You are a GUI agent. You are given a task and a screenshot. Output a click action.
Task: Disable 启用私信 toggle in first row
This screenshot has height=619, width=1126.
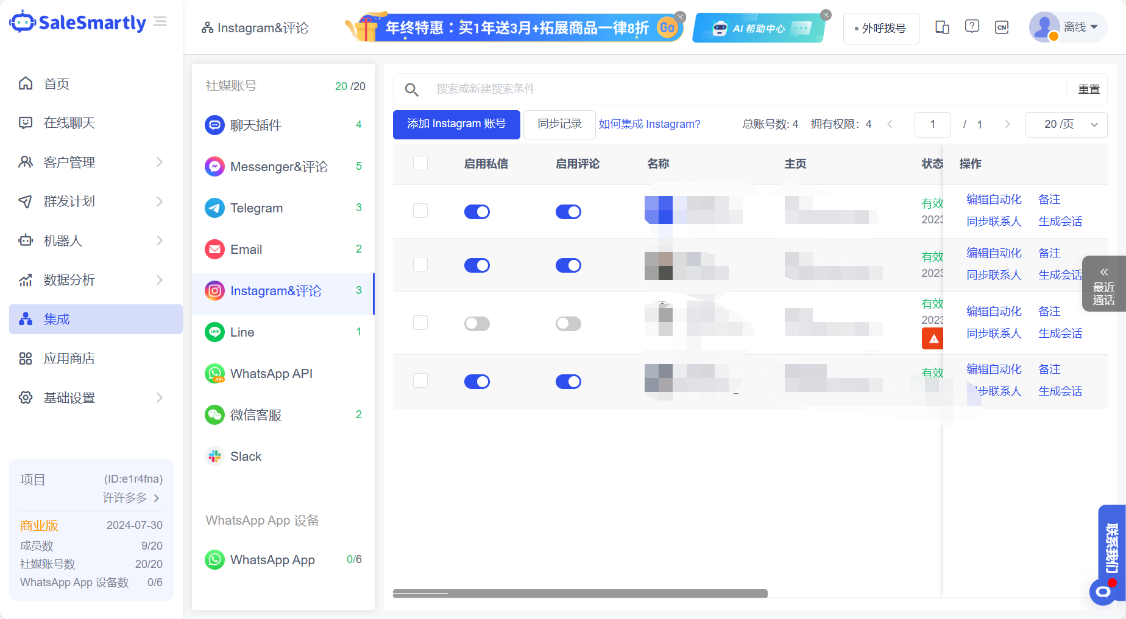[477, 212]
